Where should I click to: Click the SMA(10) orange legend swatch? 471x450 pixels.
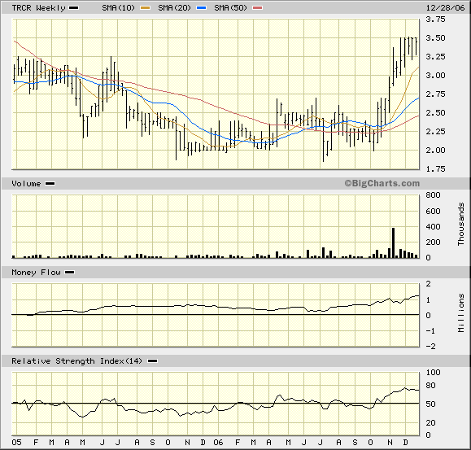146,8
